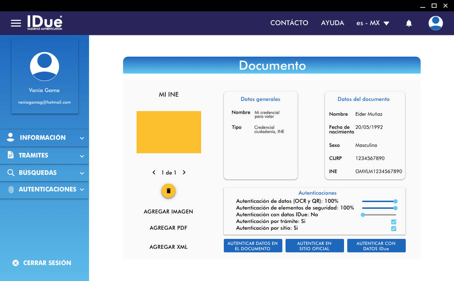The image size is (454, 281).
Task: Click the Autenticación con datos IDue slider
Action: [x=379, y=215]
